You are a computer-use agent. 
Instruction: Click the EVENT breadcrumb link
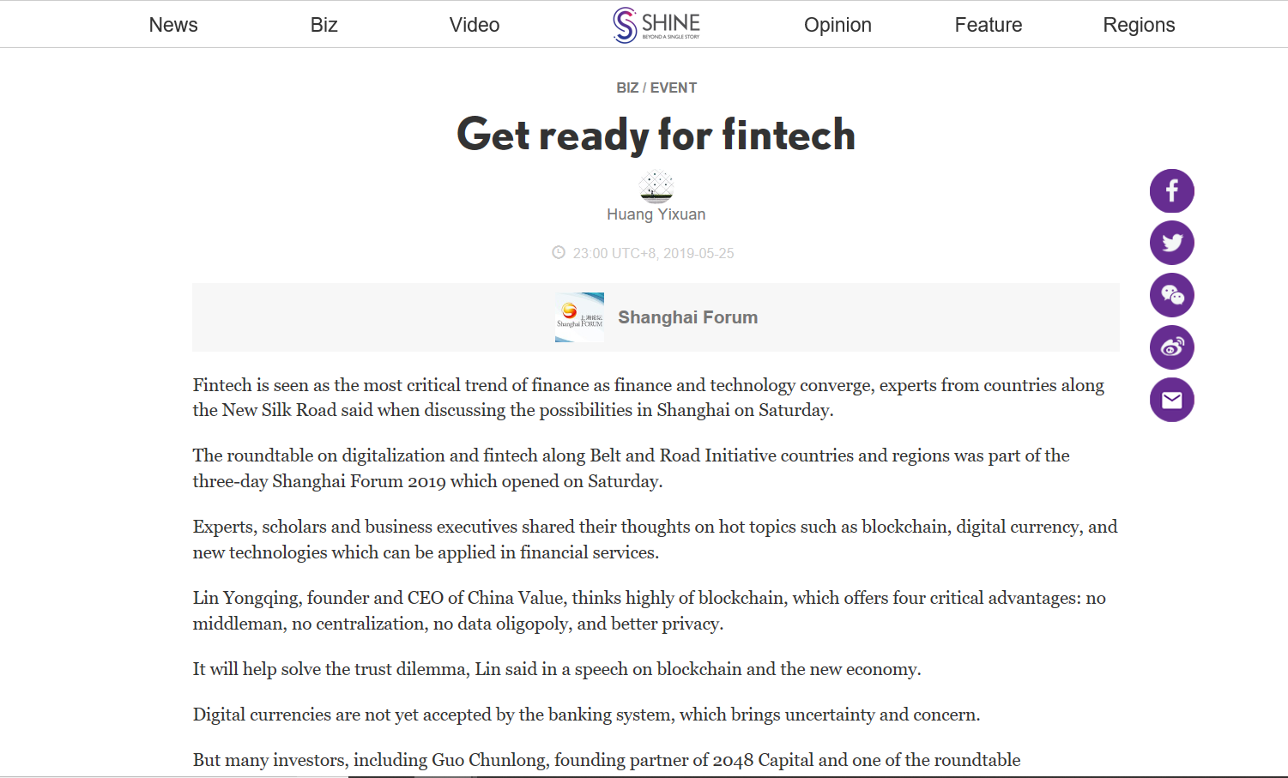click(x=674, y=87)
